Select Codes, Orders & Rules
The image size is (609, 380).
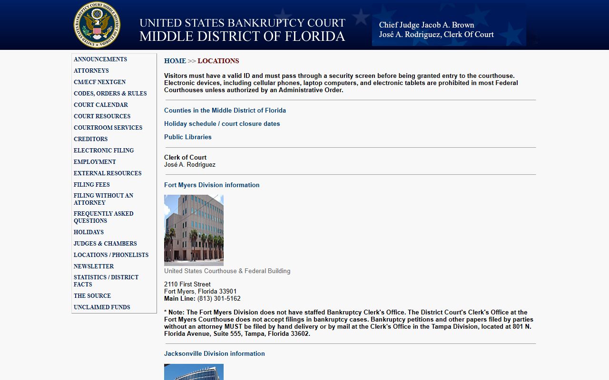(x=110, y=94)
